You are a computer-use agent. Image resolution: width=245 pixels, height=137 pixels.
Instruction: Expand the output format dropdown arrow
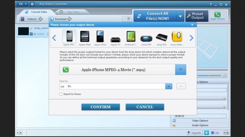coord(181,69)
